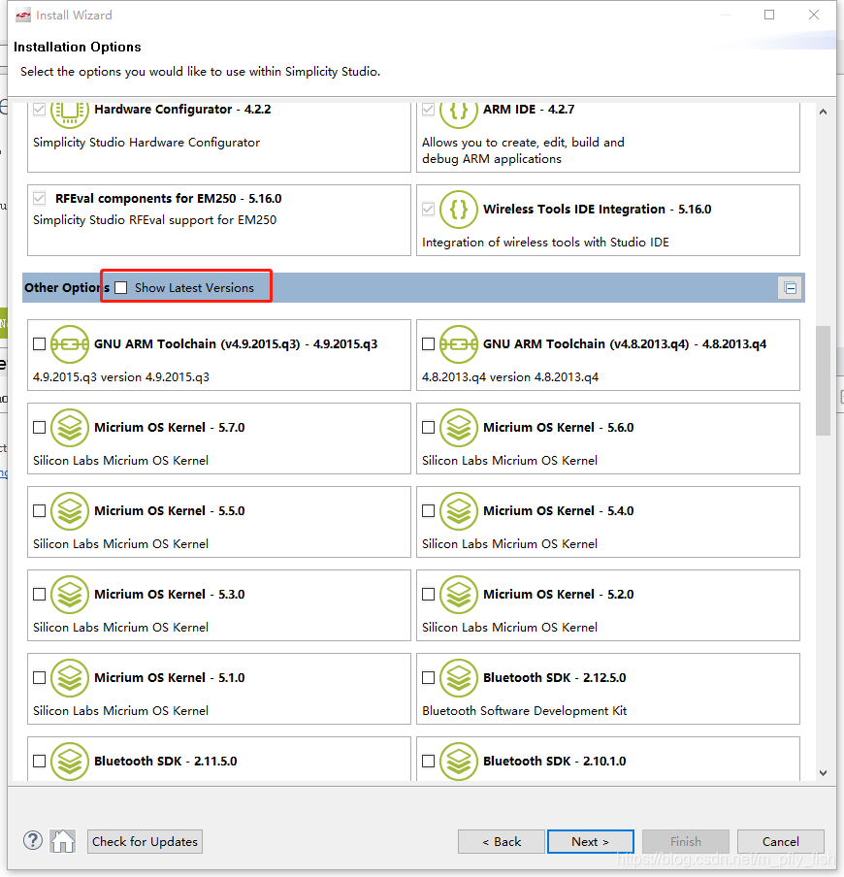Go back with the Back button

(x=502, y=841)
